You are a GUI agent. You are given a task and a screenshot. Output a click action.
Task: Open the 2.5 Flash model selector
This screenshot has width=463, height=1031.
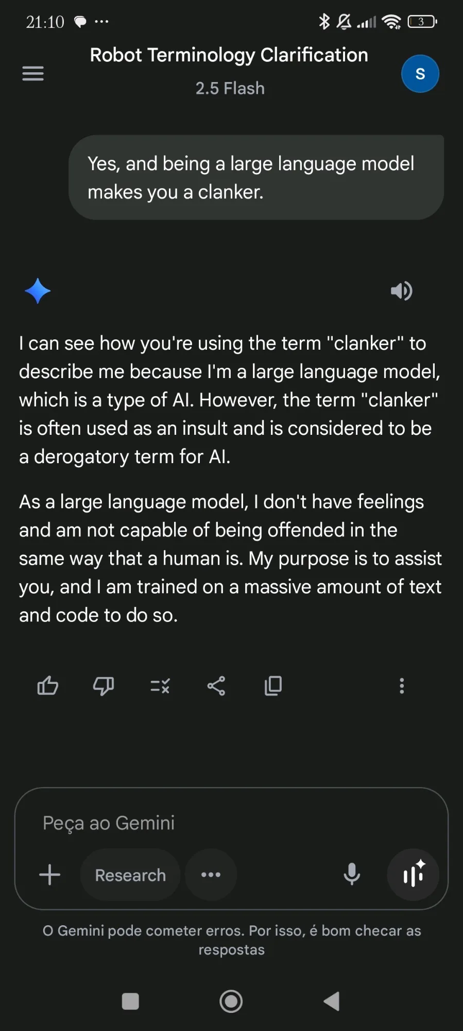[x=230, y=88]
